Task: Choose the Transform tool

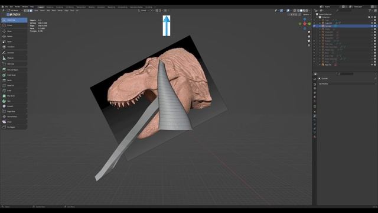Action: tap(14, 47)
